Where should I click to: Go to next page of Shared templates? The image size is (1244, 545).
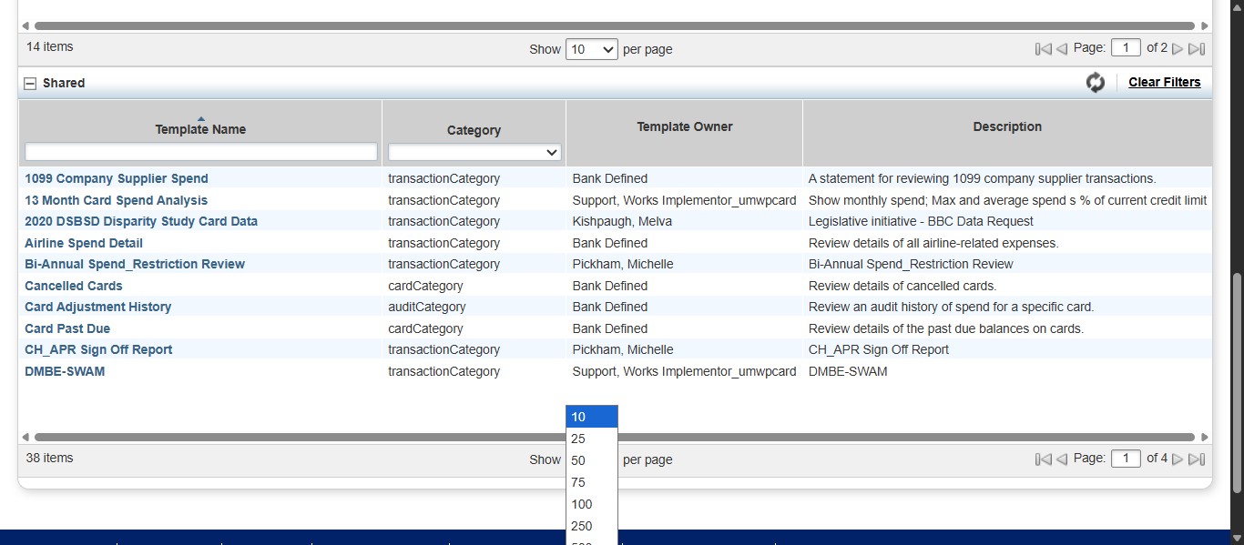(1177, 47)
